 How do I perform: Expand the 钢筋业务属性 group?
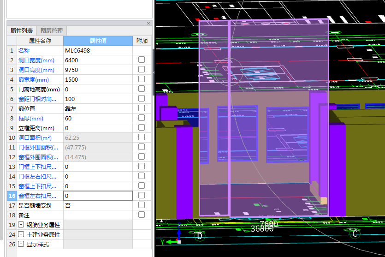(x=21, y=225)
